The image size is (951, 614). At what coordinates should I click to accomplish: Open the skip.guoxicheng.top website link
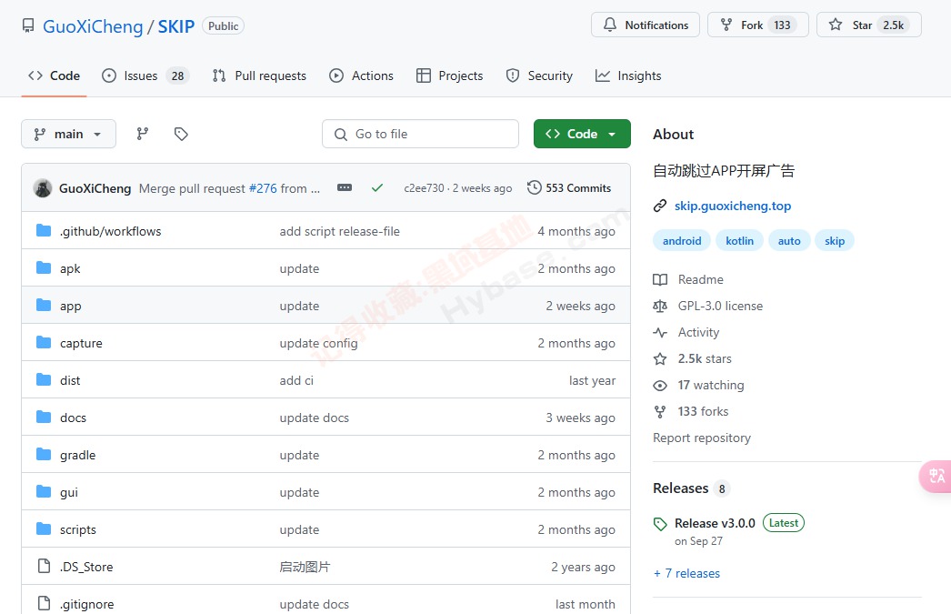[733, 206]
